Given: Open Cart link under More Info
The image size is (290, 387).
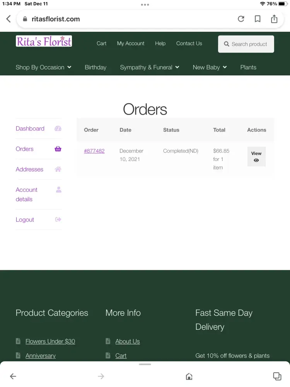Looking at the screenshot, I should (121, 355).
